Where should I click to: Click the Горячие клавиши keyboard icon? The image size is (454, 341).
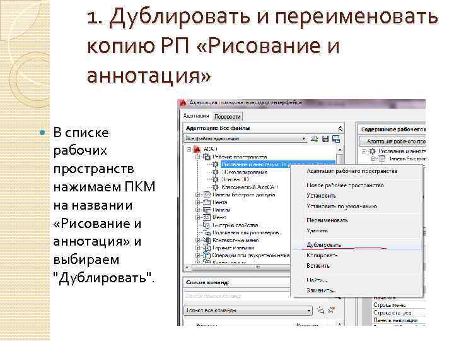pyautogui.click(x=207, y=248)
